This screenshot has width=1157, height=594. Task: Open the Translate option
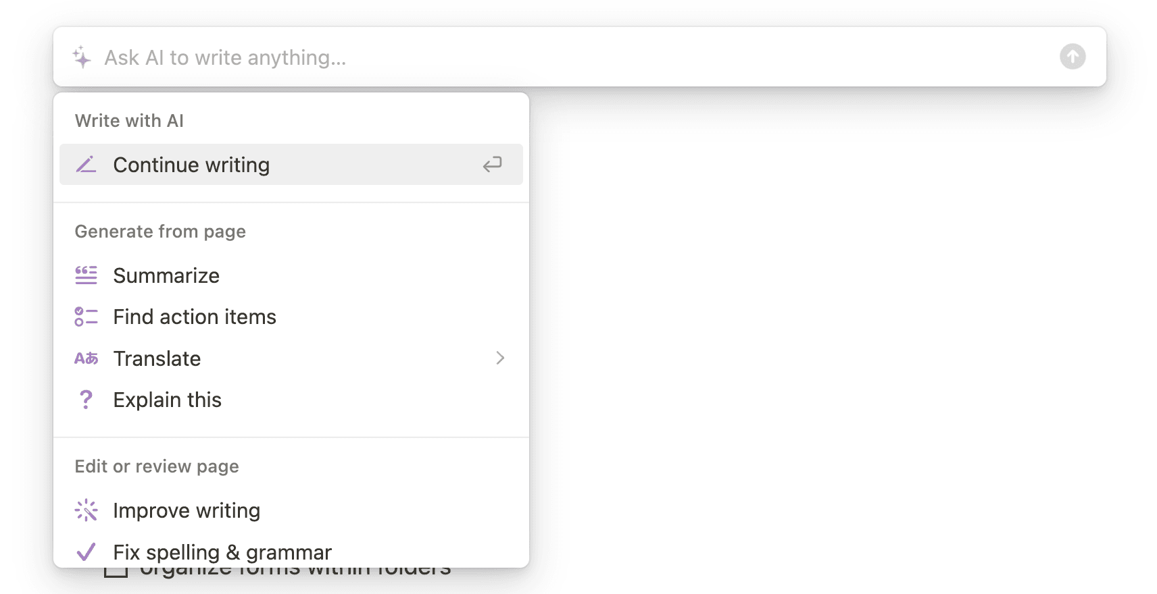tap(291, 358)
